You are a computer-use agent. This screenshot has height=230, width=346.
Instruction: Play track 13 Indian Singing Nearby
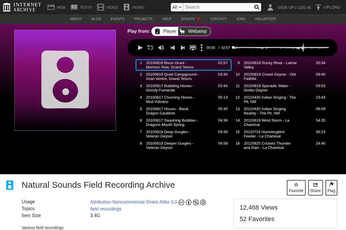click(281, 111)
